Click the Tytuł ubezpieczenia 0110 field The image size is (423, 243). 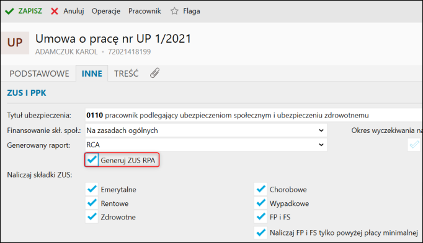coord(254,116)
